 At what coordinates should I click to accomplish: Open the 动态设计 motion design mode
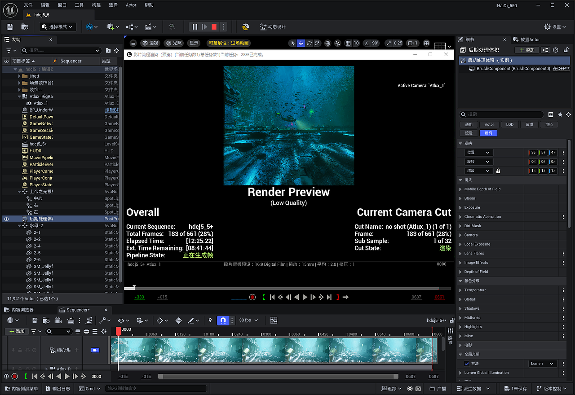click(272, 27)
